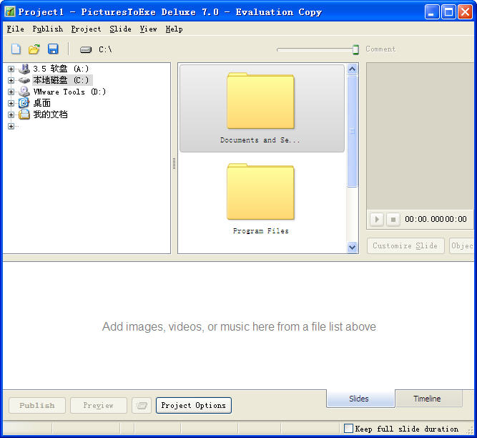477x438 pixels.
Task: Select the VMware Tools (D:) tree label
Action: coord(69,92)
